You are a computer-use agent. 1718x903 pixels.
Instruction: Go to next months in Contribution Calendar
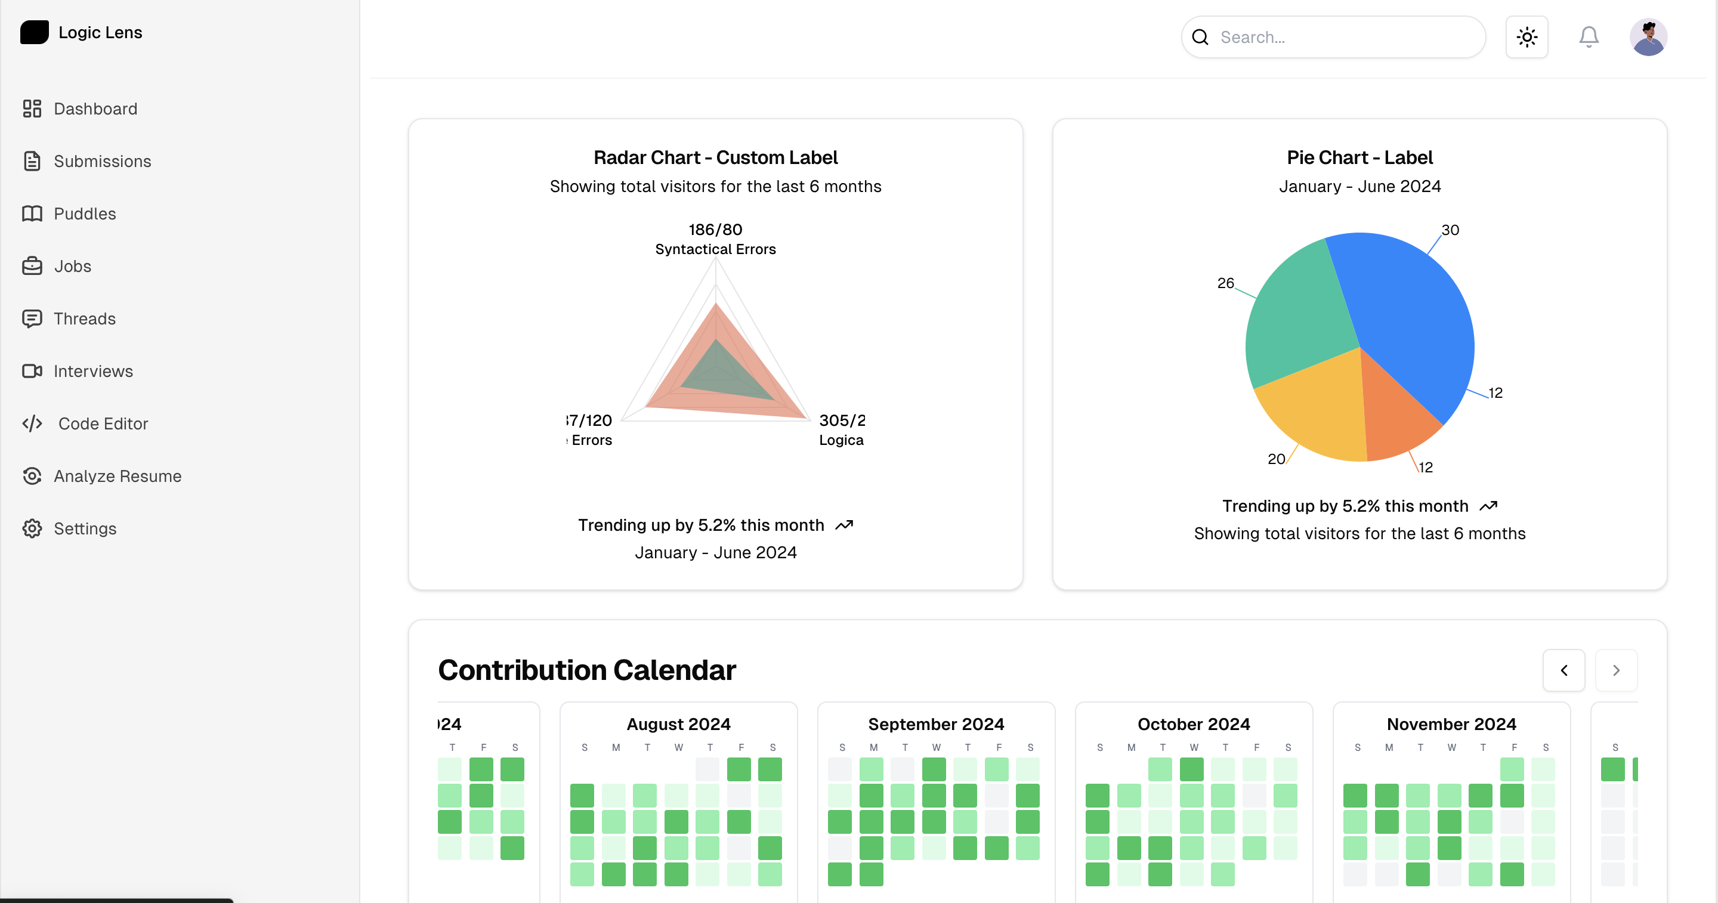(x=1616, y=670)
